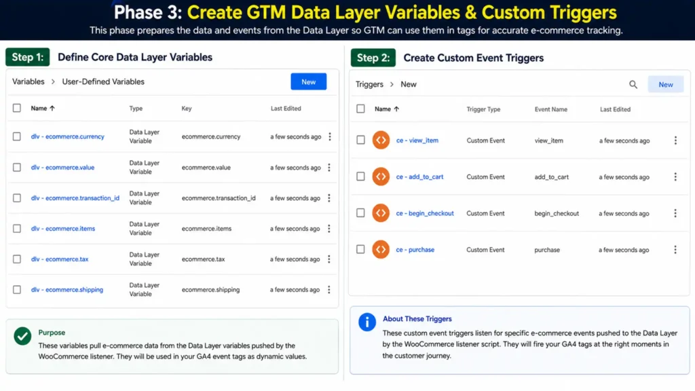Click the custom event icon for begin_checkout

click(381, 212)
